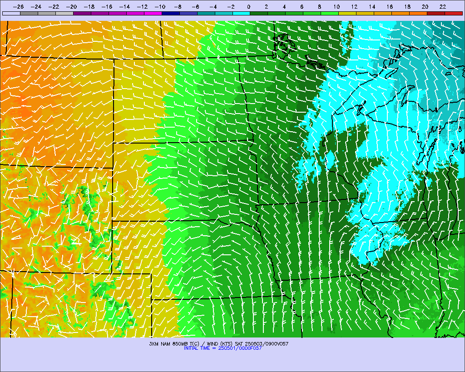Click the "8" legend label

pyautogui.click(x=319, y=7)
